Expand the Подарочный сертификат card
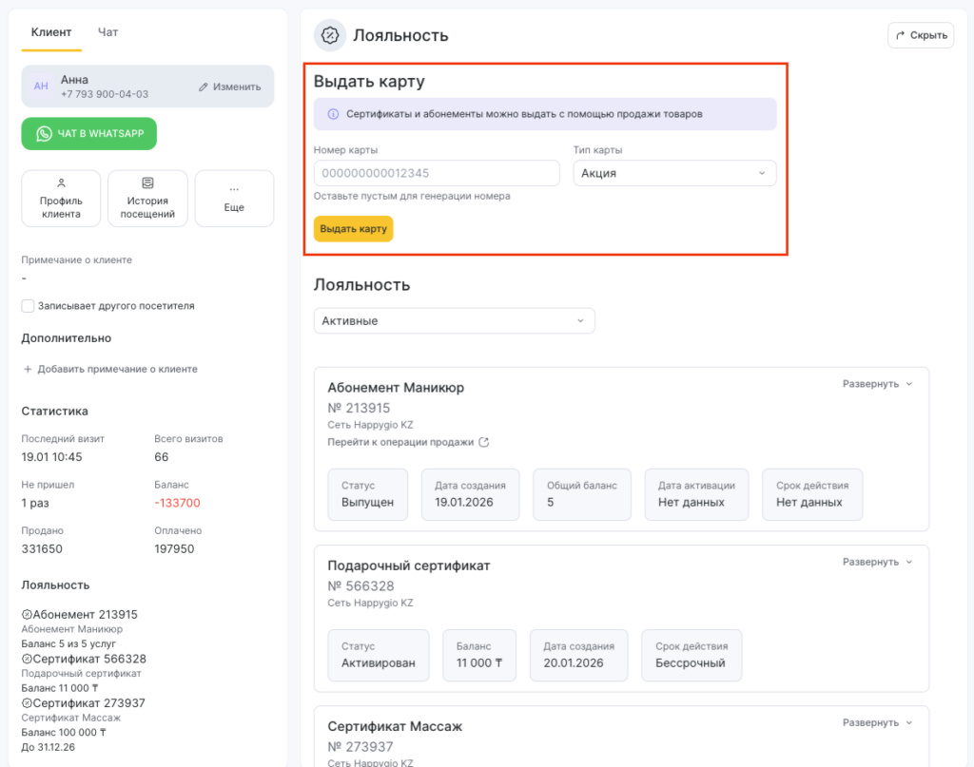974x767 pixels. (x=877, y=562)
